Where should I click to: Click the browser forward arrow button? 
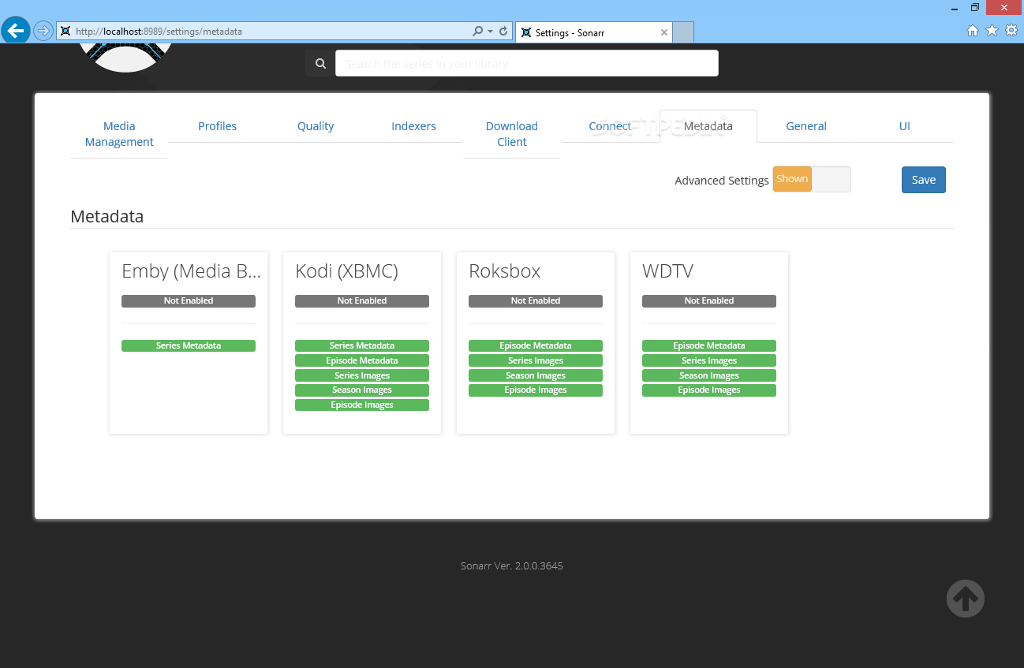[43, 31]
